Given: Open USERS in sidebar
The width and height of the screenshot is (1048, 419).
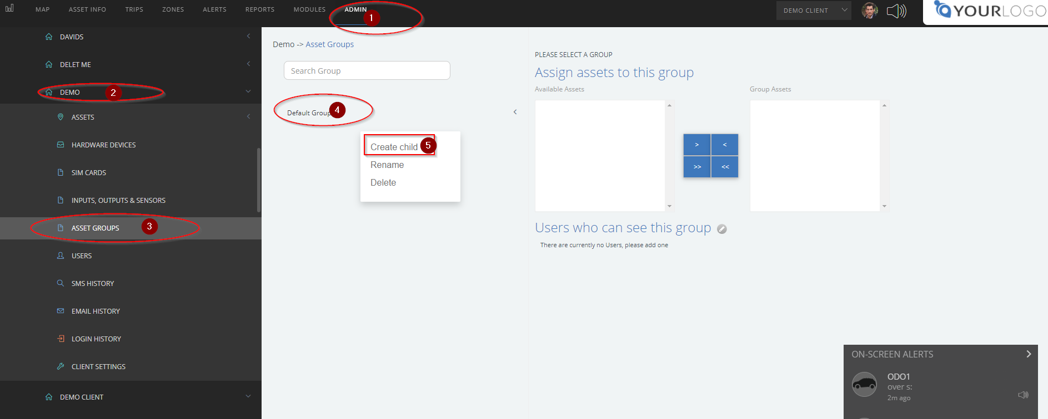Looking at the screenshot, I should pyautogui.click(x=82, y=256).
